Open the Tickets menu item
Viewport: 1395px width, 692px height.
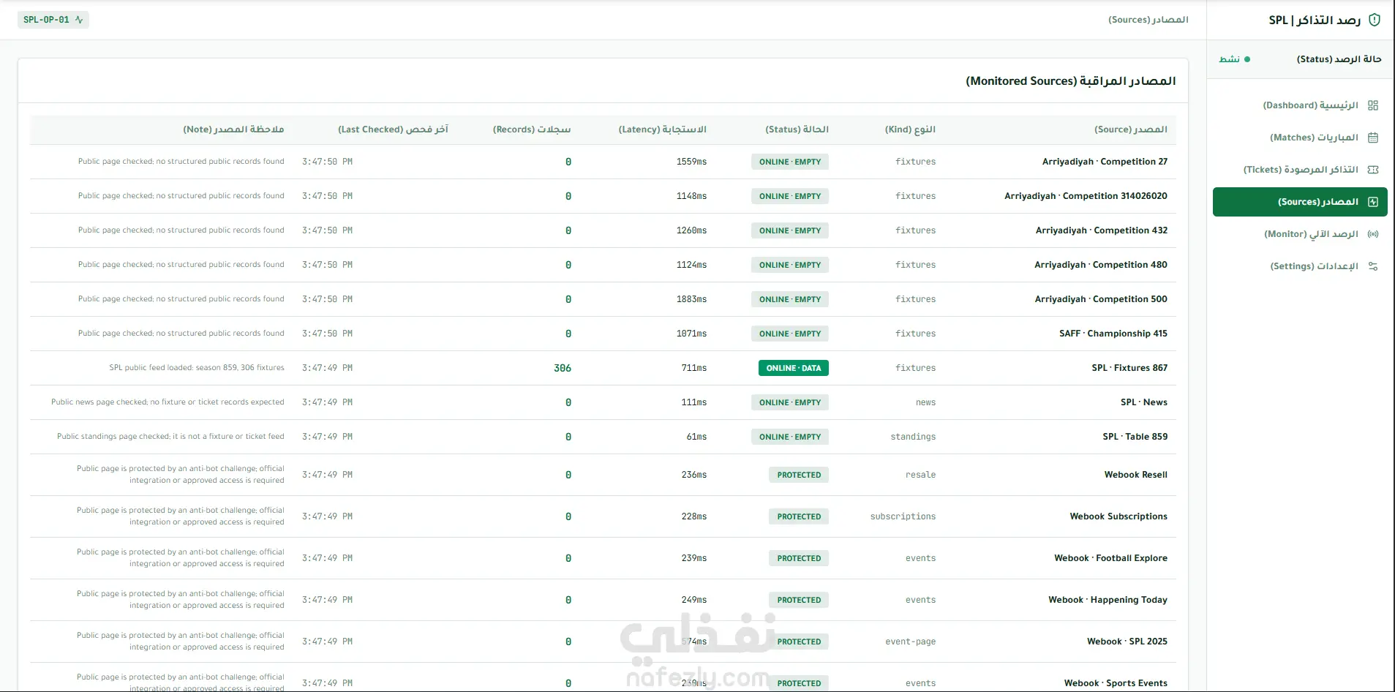pos(1300,170)
